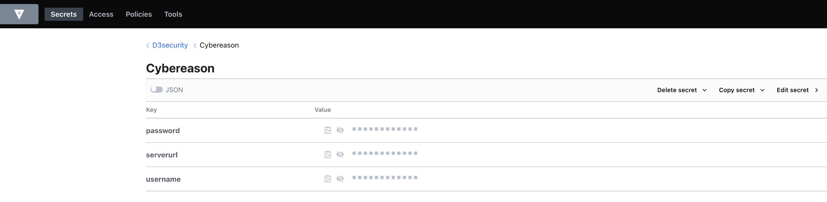
Task: Open the Secrets tab
Action: [64, 14]
